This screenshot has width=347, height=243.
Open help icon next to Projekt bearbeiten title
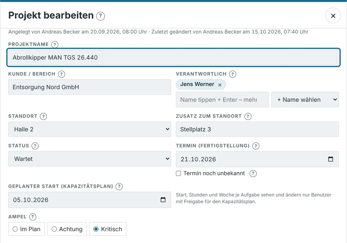coord(100,16)
